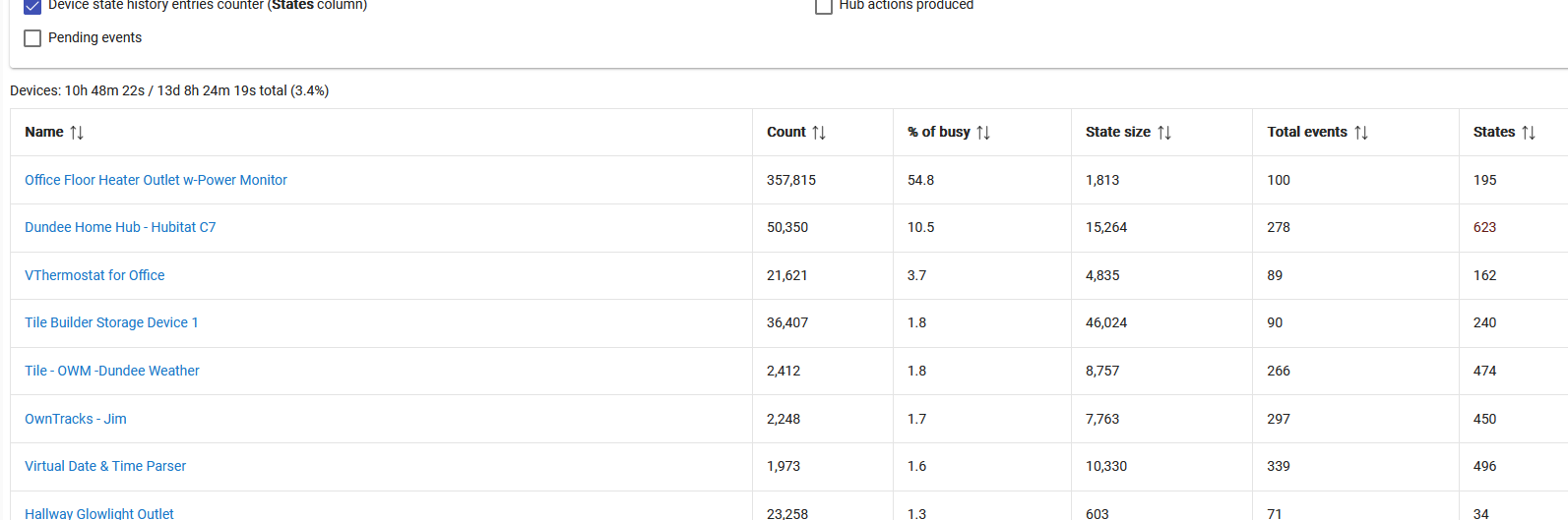The image size is (1568, 520).
Task: Sort by % of busy arrows
Action: tap(983, 133)
